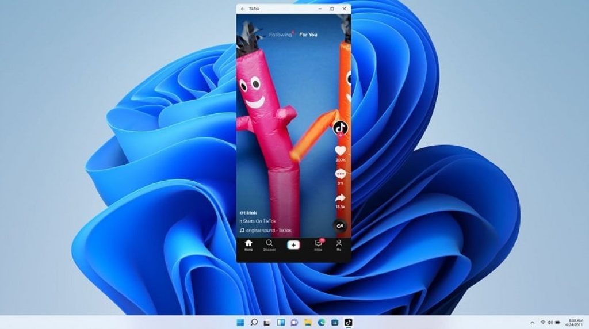589x329 pixels.
Task: Go back using TikTok title bar arrow
Action: [243, 9]
